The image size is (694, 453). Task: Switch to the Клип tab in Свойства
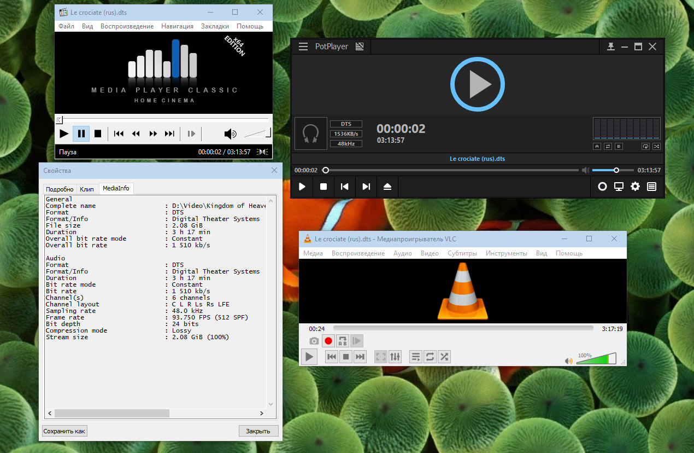(87, 189)
